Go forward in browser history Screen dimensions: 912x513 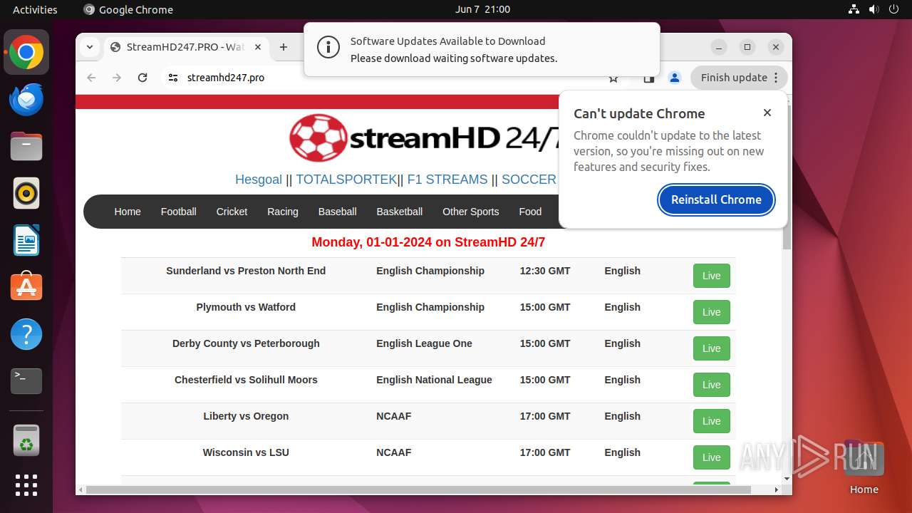[x=117, y=78]
